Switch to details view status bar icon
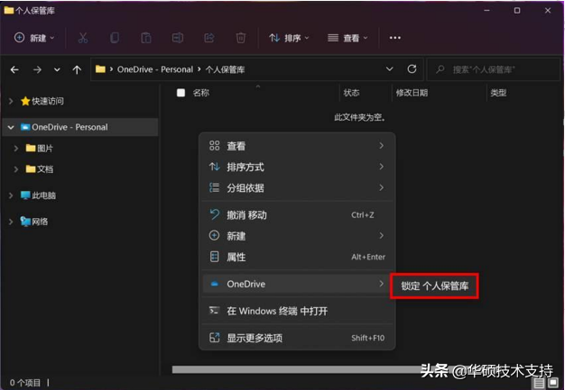565x390 pixels. [x=539, y=383]
